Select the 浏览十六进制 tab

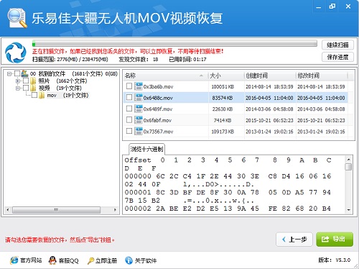(x=146, y=149)
